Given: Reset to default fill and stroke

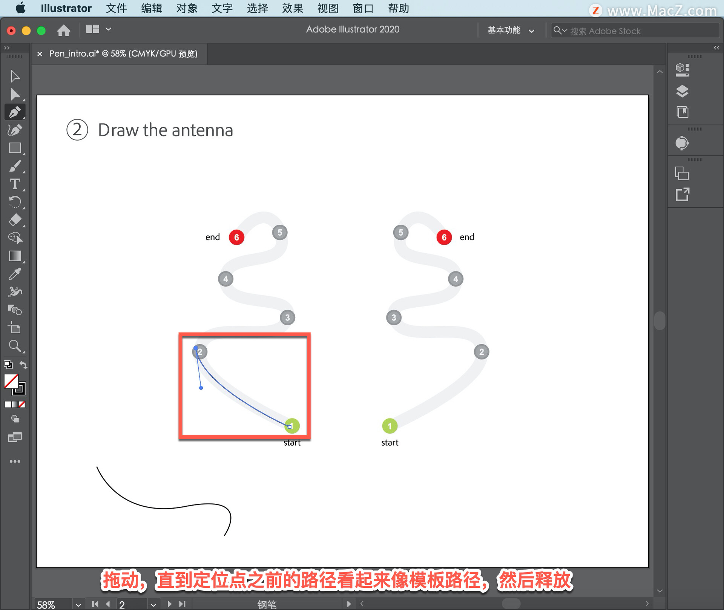Looking at the screenshot, I should 8,365.
